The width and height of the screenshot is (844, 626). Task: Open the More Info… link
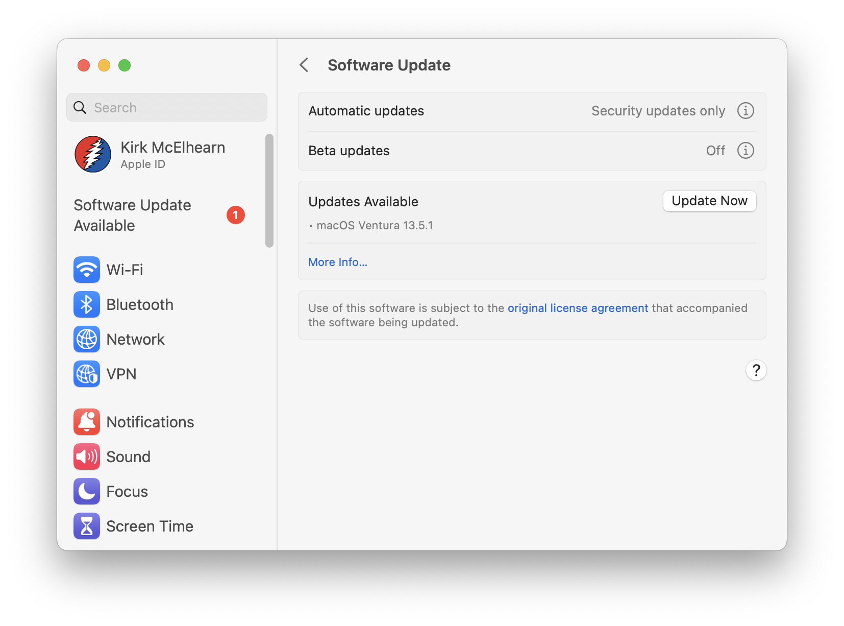point(338,262)
